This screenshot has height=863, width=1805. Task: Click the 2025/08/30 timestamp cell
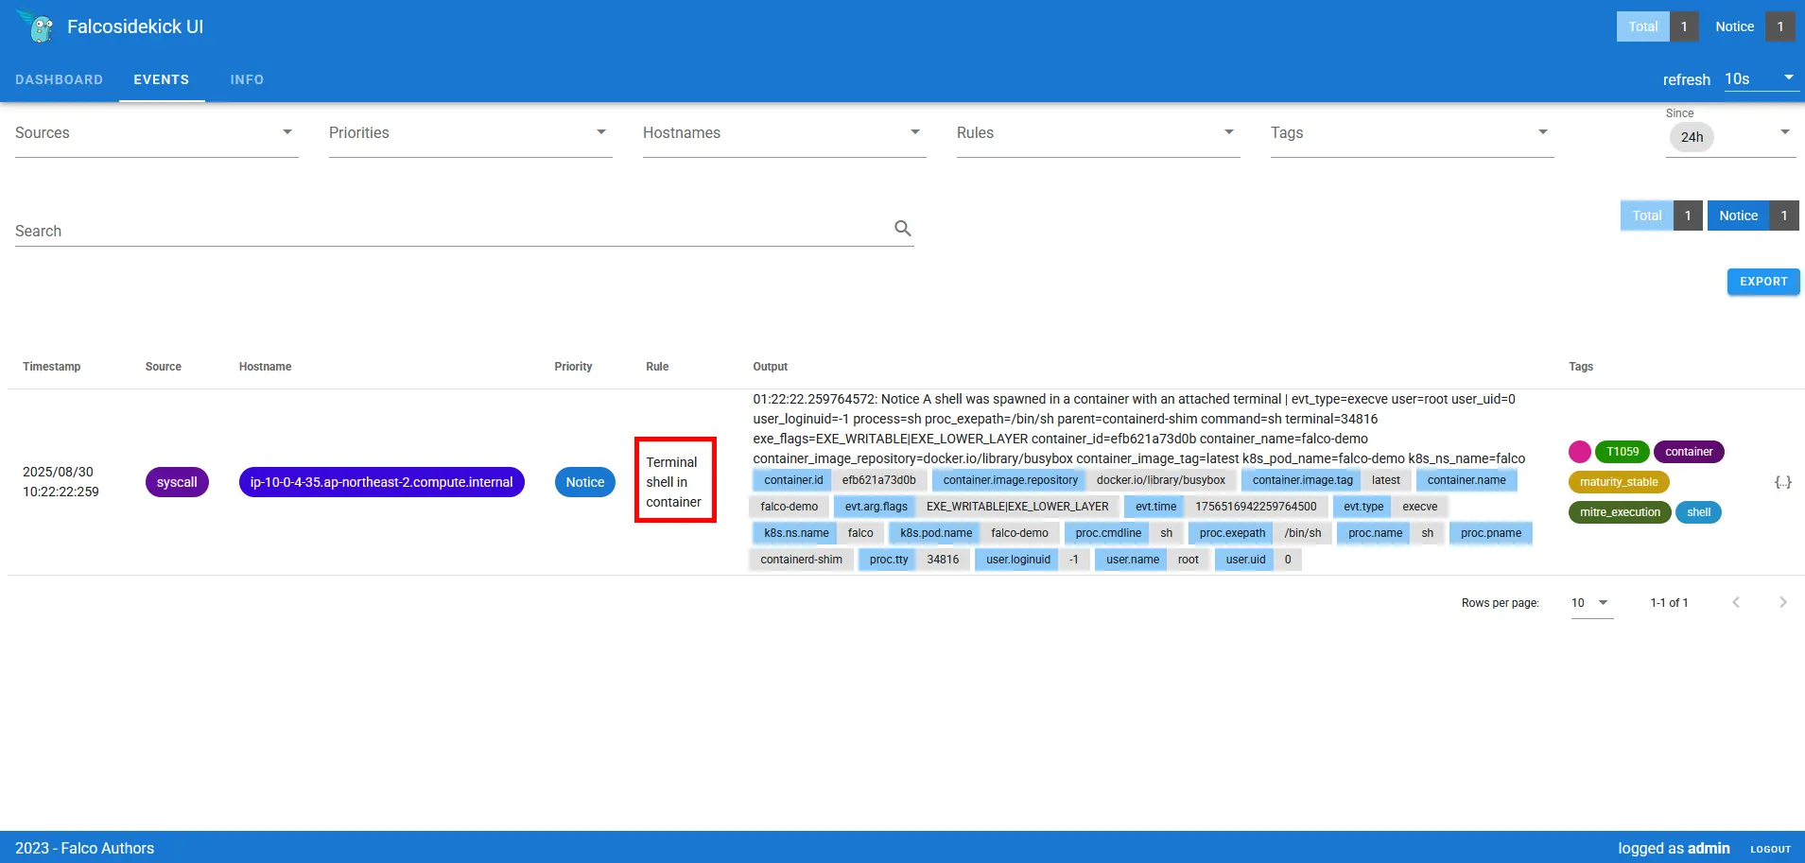click(61, 482)
